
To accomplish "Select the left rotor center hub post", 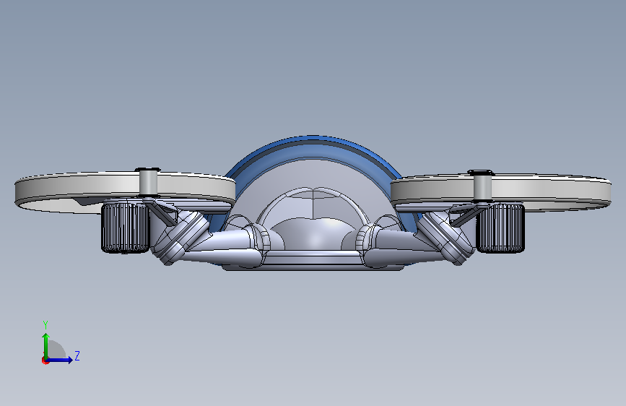I will 148,183.
